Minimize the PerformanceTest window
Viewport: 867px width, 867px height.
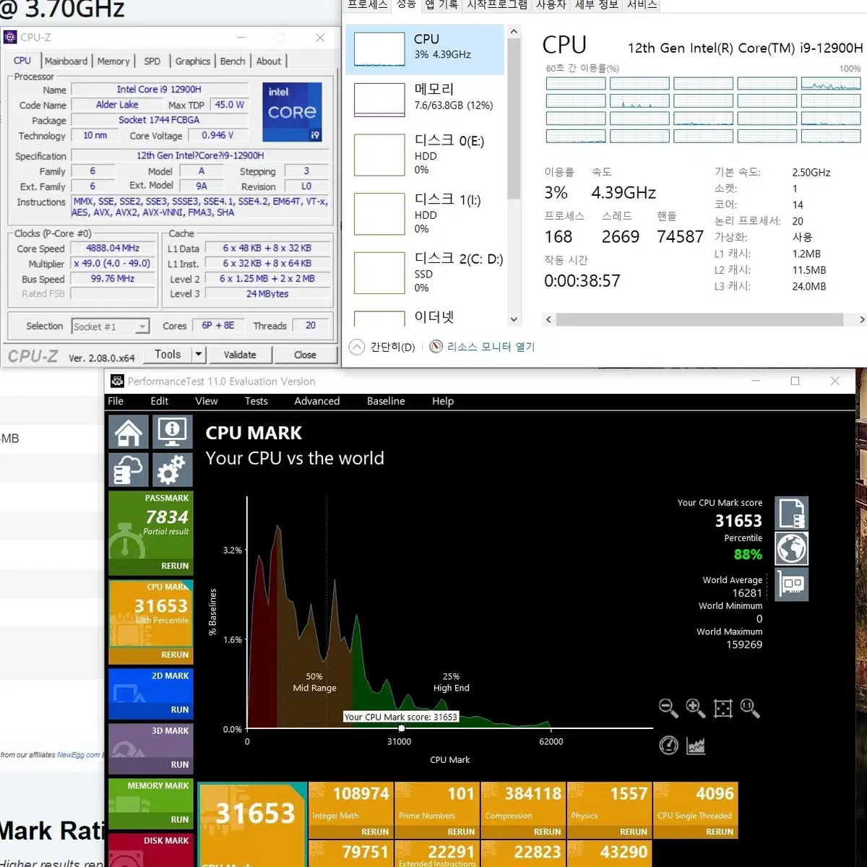[x=756, y=381]
